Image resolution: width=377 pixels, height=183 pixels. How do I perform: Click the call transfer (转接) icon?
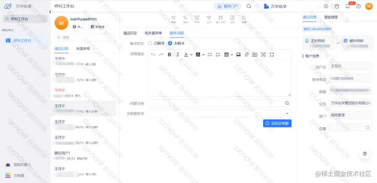pyautogui.click(x=173, y=17)
